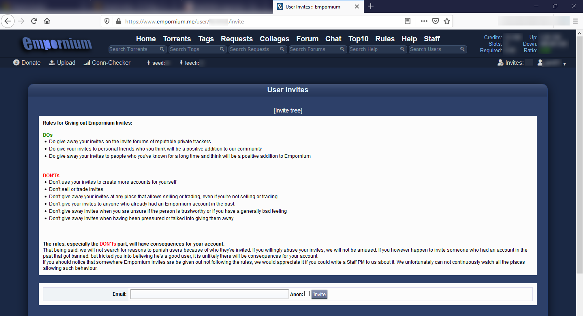Viewport: 583px width, 316px height.
Task: Click magnifier in Search Forums box
Action: [342, 49]
